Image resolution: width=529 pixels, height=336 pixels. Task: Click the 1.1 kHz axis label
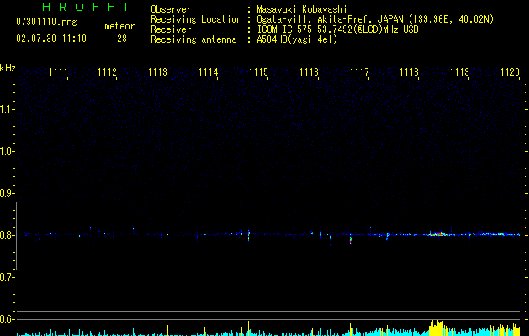point(6,109)
